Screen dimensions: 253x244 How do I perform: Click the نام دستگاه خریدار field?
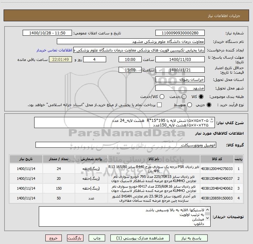pos(131,42)
